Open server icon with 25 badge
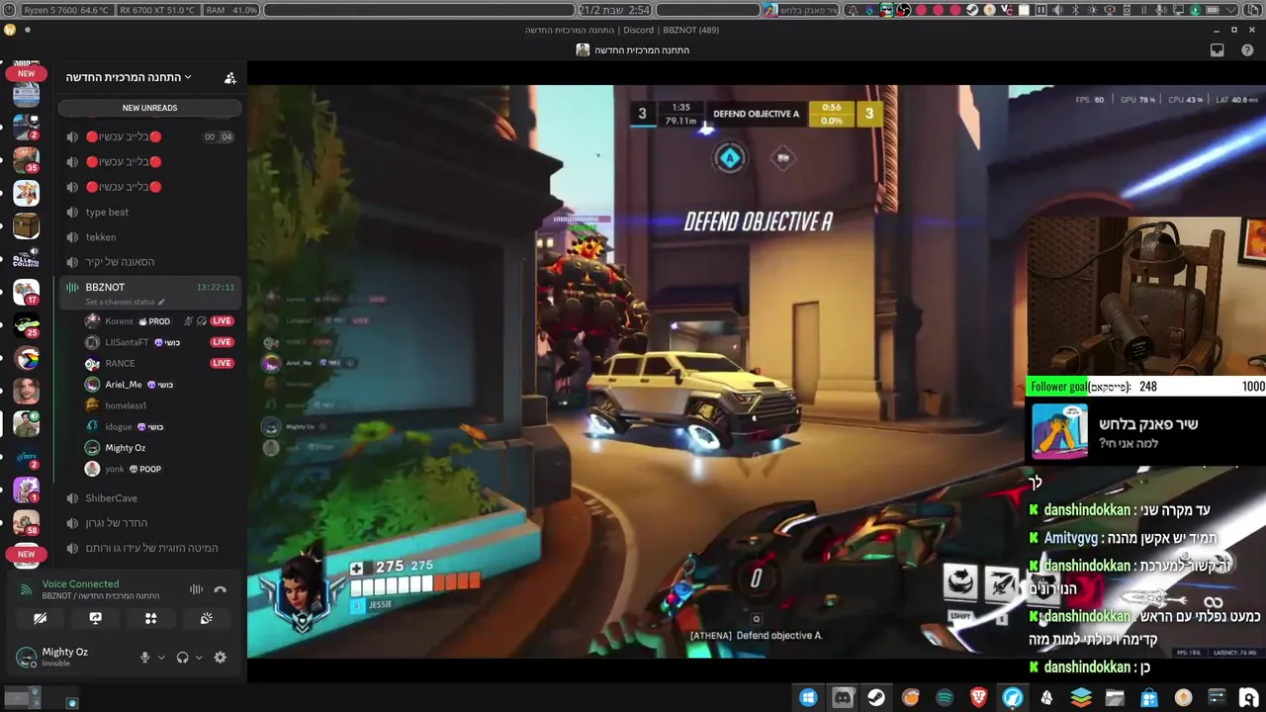 (x=27, y=325)
